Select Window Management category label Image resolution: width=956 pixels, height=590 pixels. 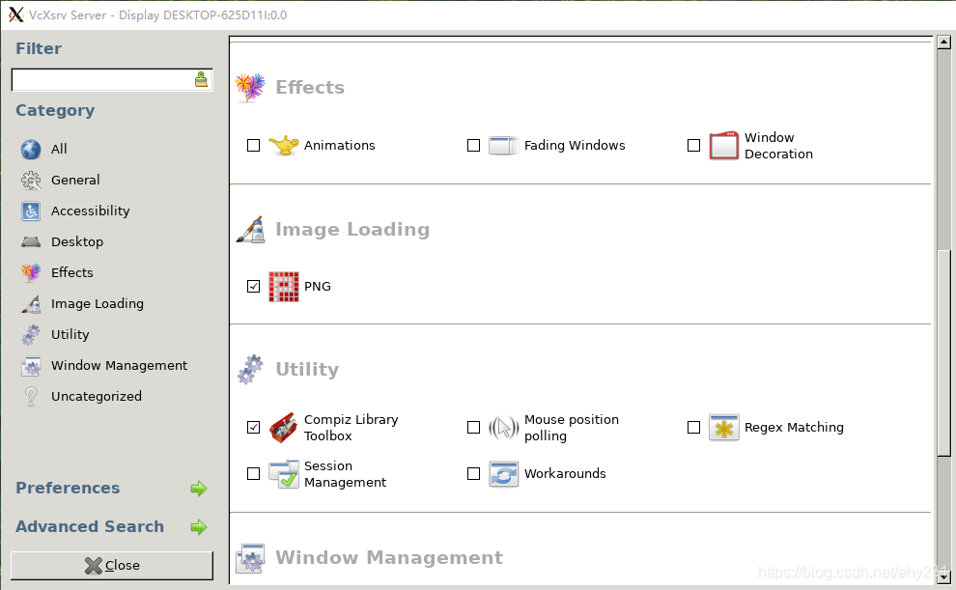tap(120, 366)
